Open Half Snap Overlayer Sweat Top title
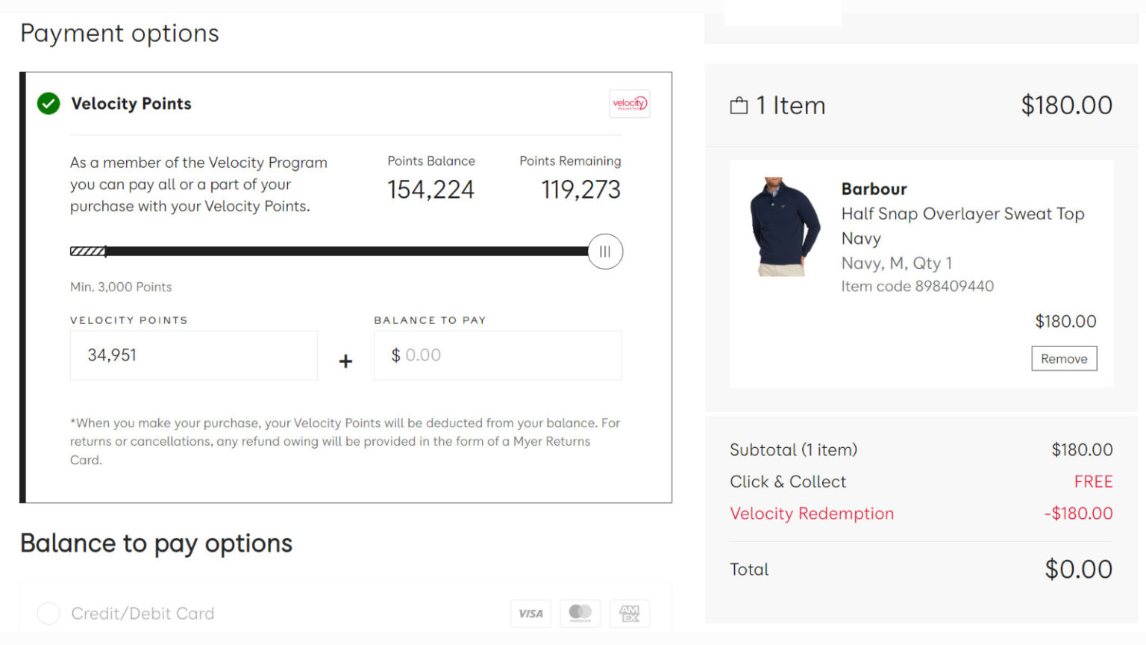Image resolution: width=1146 pixels, height=645 pixels. point(962,214)
